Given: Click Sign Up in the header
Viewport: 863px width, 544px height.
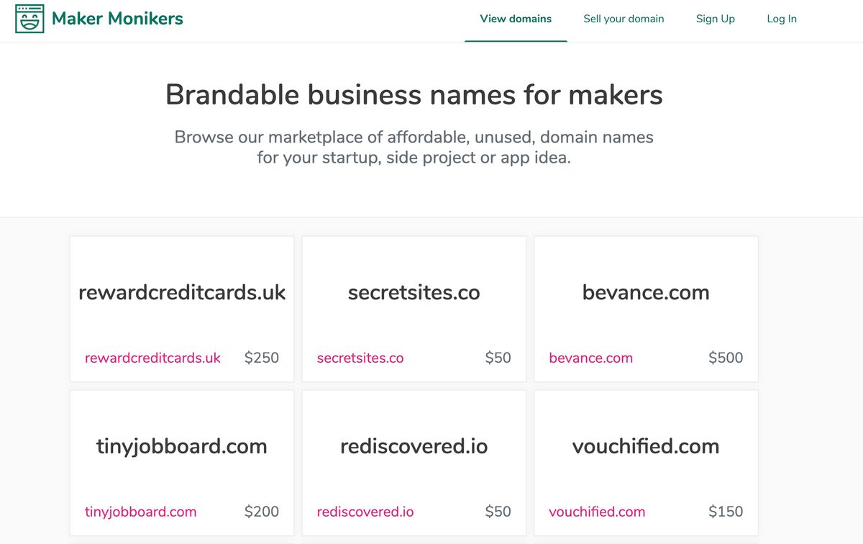Looking at the screenshot, I should (x=715, y=19).
